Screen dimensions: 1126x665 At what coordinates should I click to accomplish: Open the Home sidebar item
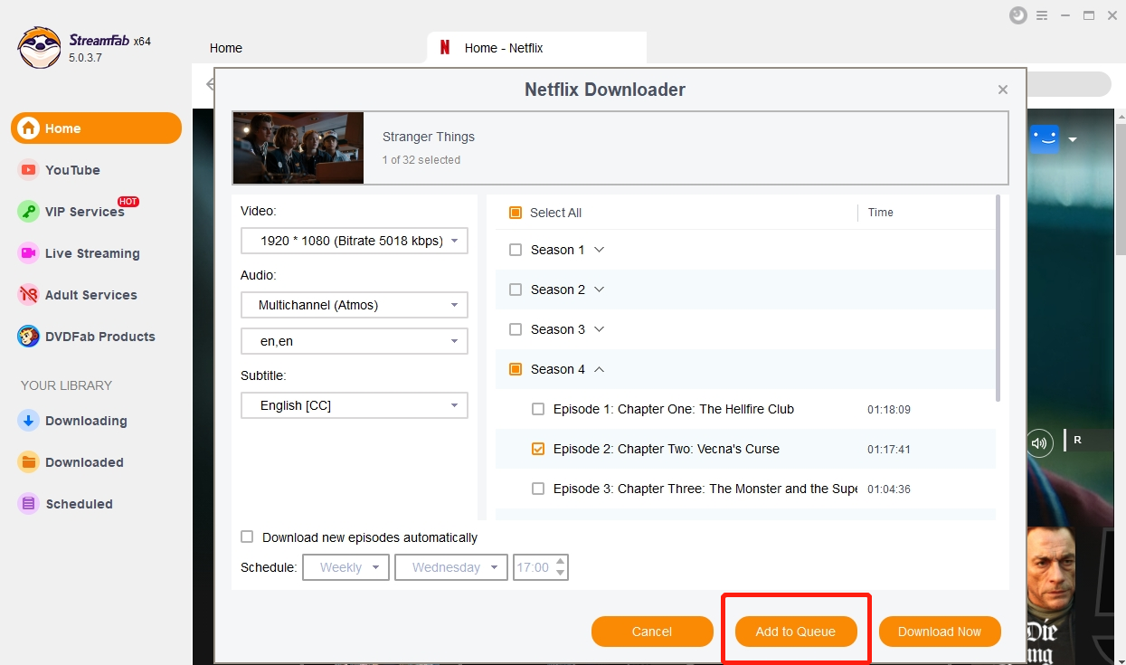96,128
